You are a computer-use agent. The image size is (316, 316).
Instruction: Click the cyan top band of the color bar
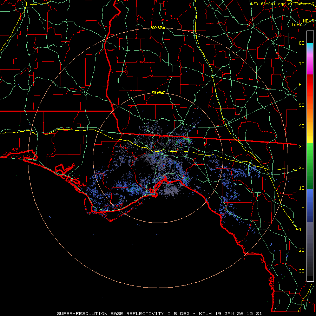[310, 46]
